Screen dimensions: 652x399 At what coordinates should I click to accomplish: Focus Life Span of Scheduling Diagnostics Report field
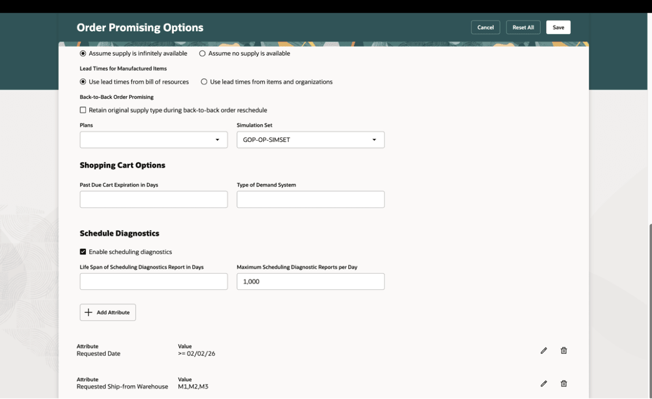click(153, 282)
